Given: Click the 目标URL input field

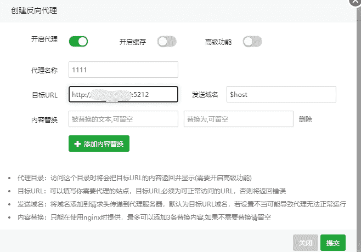Looking at the screenshot, I should pyautogui.click(x=123, y=94).
